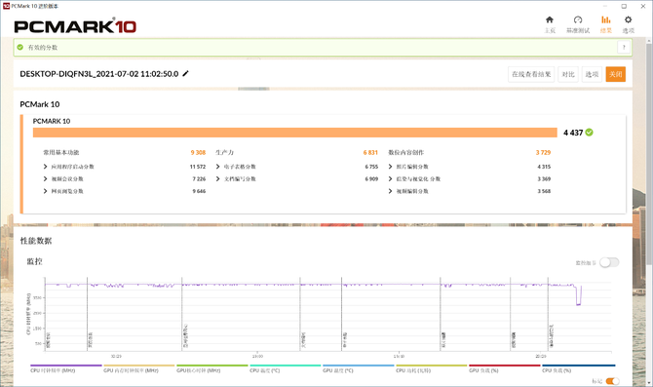Viewport: 653px width, 387px height.
Task: Click the Compare (对比) button
Action: tap(568, 74)
